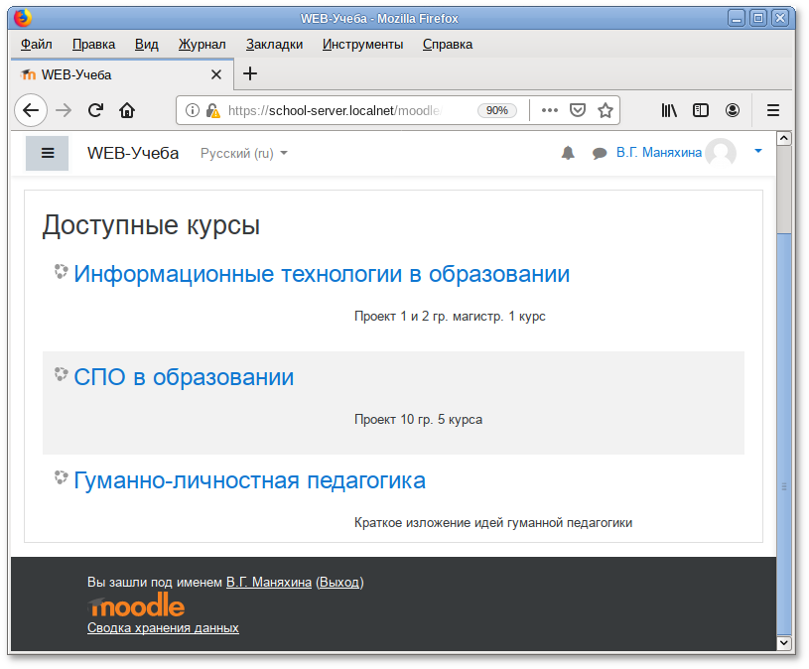Open Firefox account icon

(733, 110)
